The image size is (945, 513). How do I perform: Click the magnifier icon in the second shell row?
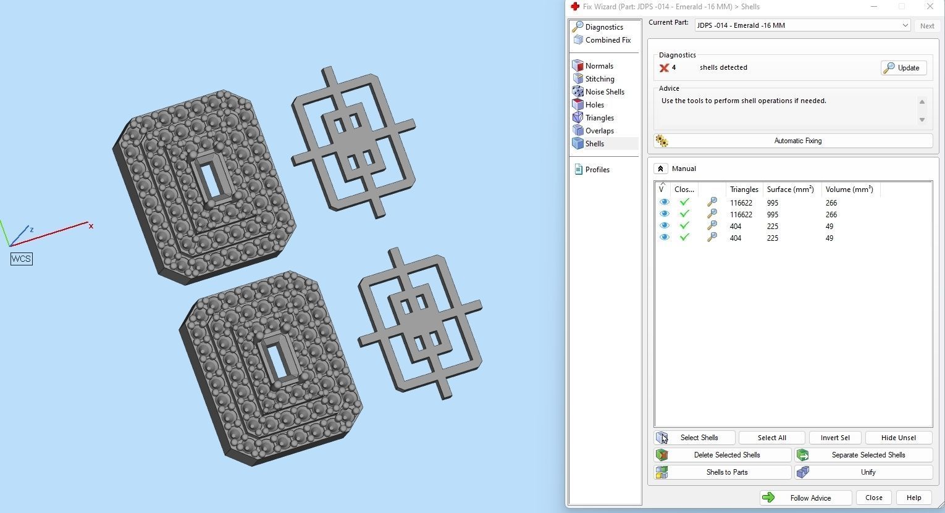click(712, 214)
